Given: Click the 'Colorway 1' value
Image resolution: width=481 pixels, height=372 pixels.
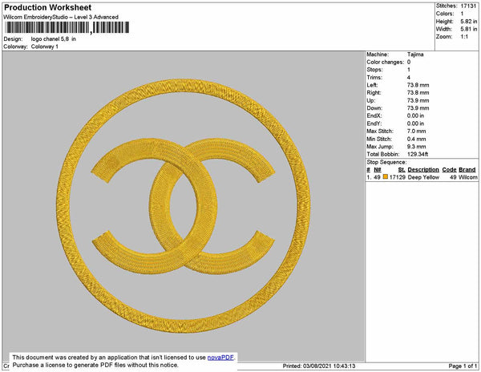Looking at the screenshot, I should (x=44, y=46).
